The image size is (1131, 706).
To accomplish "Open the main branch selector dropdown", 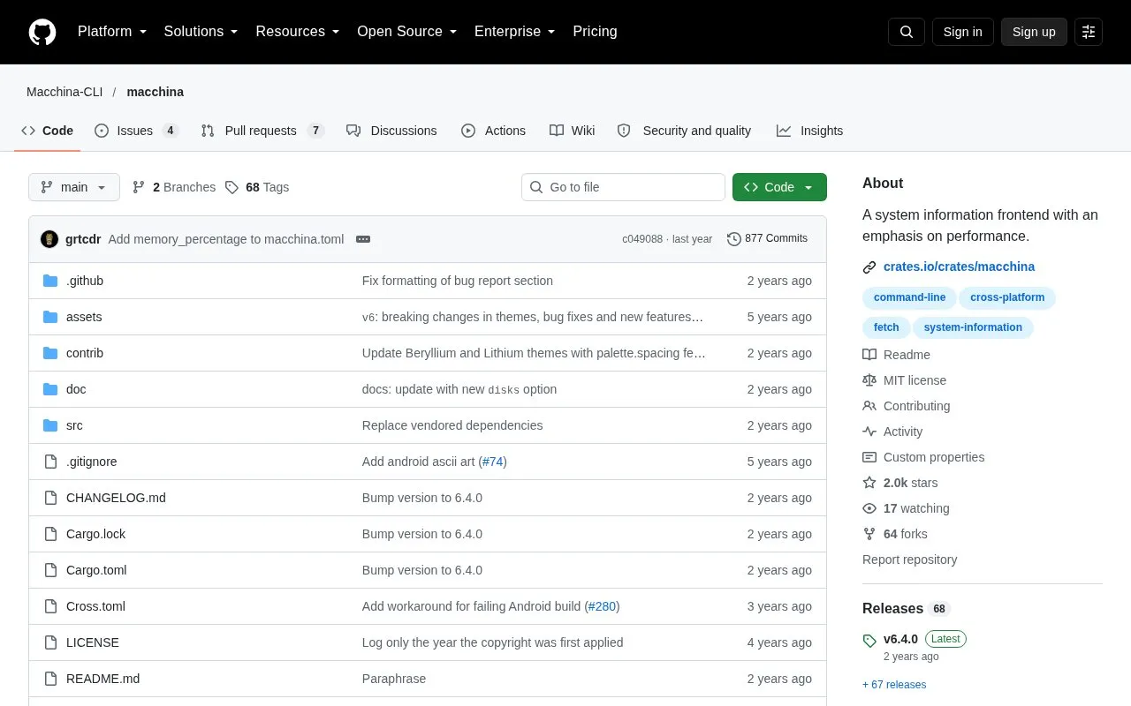I will (74, 187).
